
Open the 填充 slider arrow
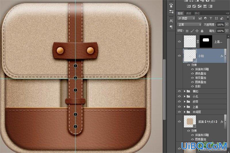[227, 31]
